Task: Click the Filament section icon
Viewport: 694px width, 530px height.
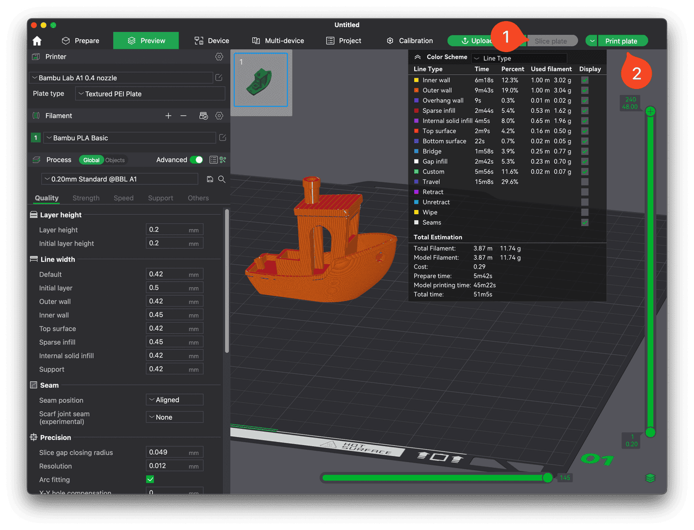Action: tap(36, 116)
